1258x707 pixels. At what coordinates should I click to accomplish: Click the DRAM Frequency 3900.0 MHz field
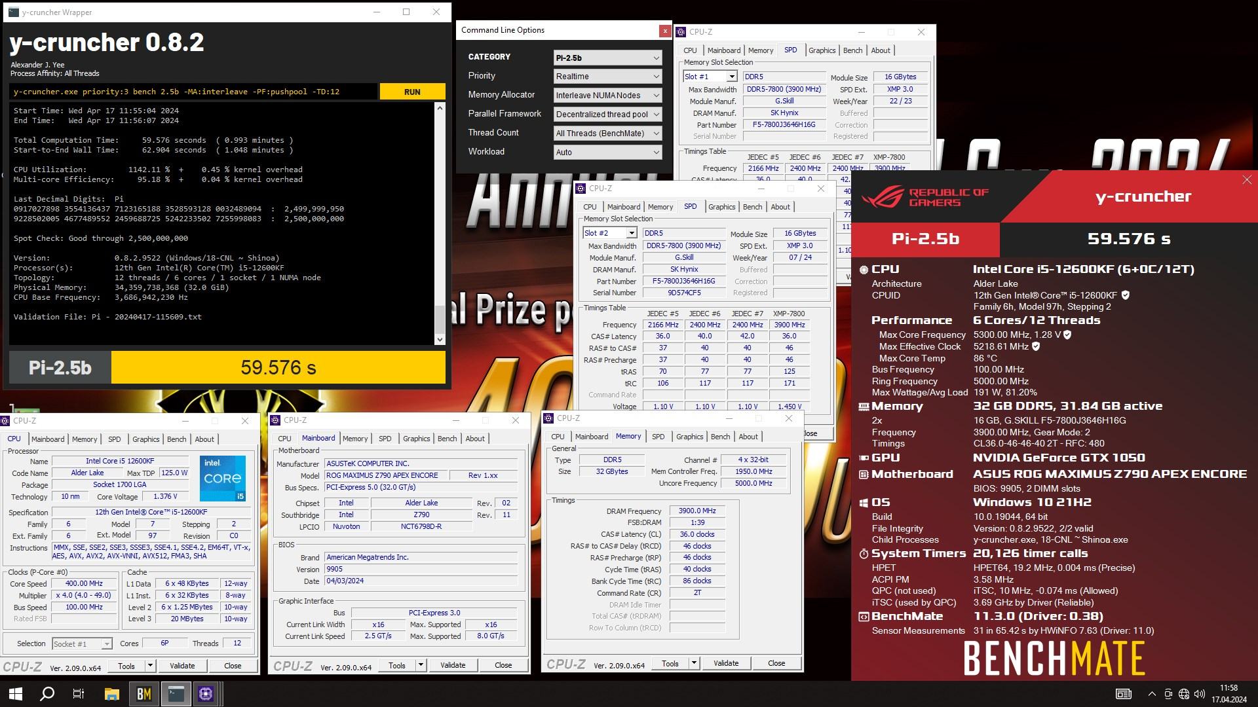[x=697, y=511]
